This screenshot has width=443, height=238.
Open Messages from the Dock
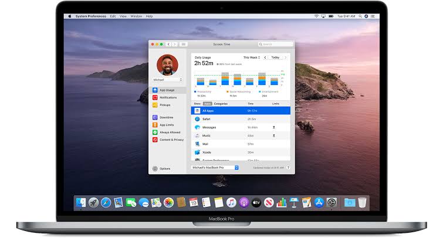coord(144,202)
